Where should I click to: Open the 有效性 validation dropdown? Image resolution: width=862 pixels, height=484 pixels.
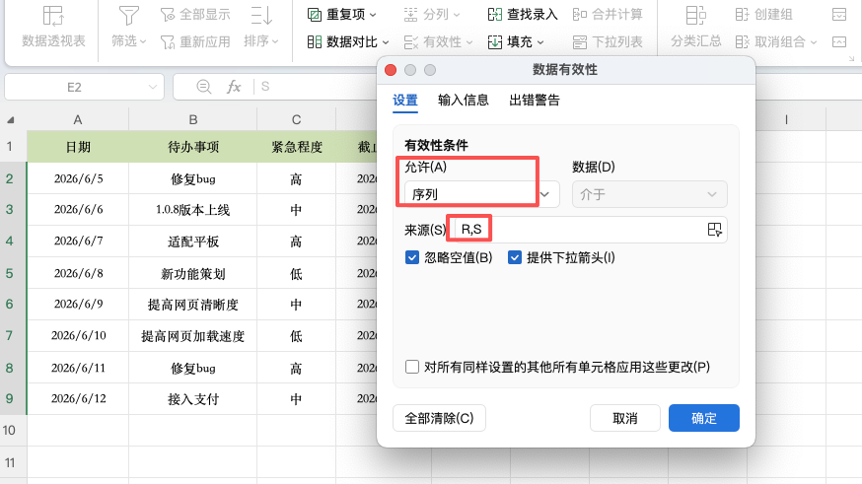pos(438,41)
